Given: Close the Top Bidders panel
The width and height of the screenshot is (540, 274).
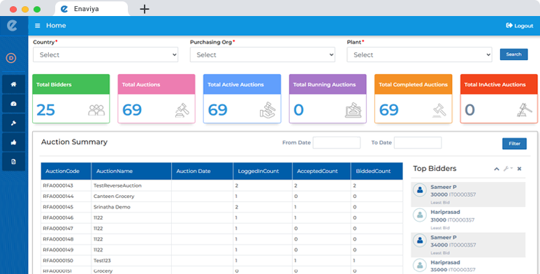Looking at the screenshot, I should click(519, 169).
